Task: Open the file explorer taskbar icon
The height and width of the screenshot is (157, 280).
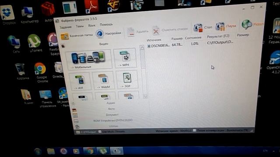Action: point(51,151)
